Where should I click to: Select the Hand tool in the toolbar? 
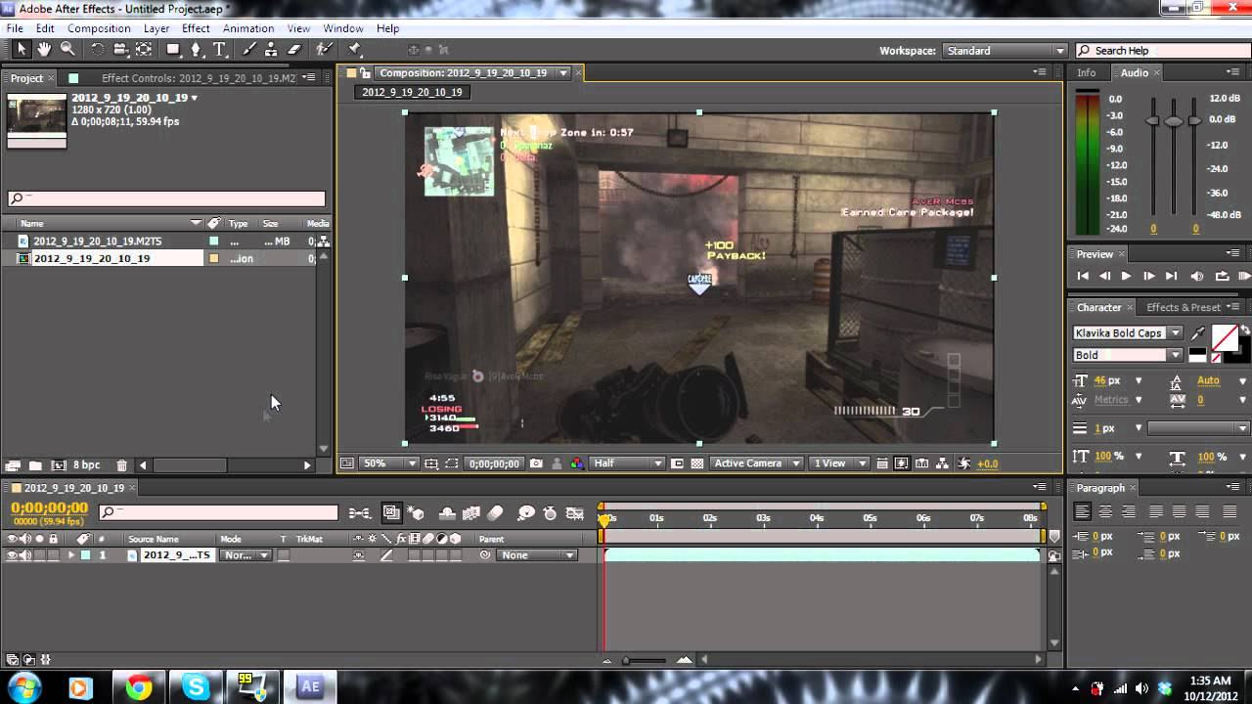[x=44, y=49]
